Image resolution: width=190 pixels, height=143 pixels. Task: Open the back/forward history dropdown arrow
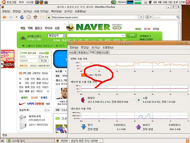click(17, 17)
